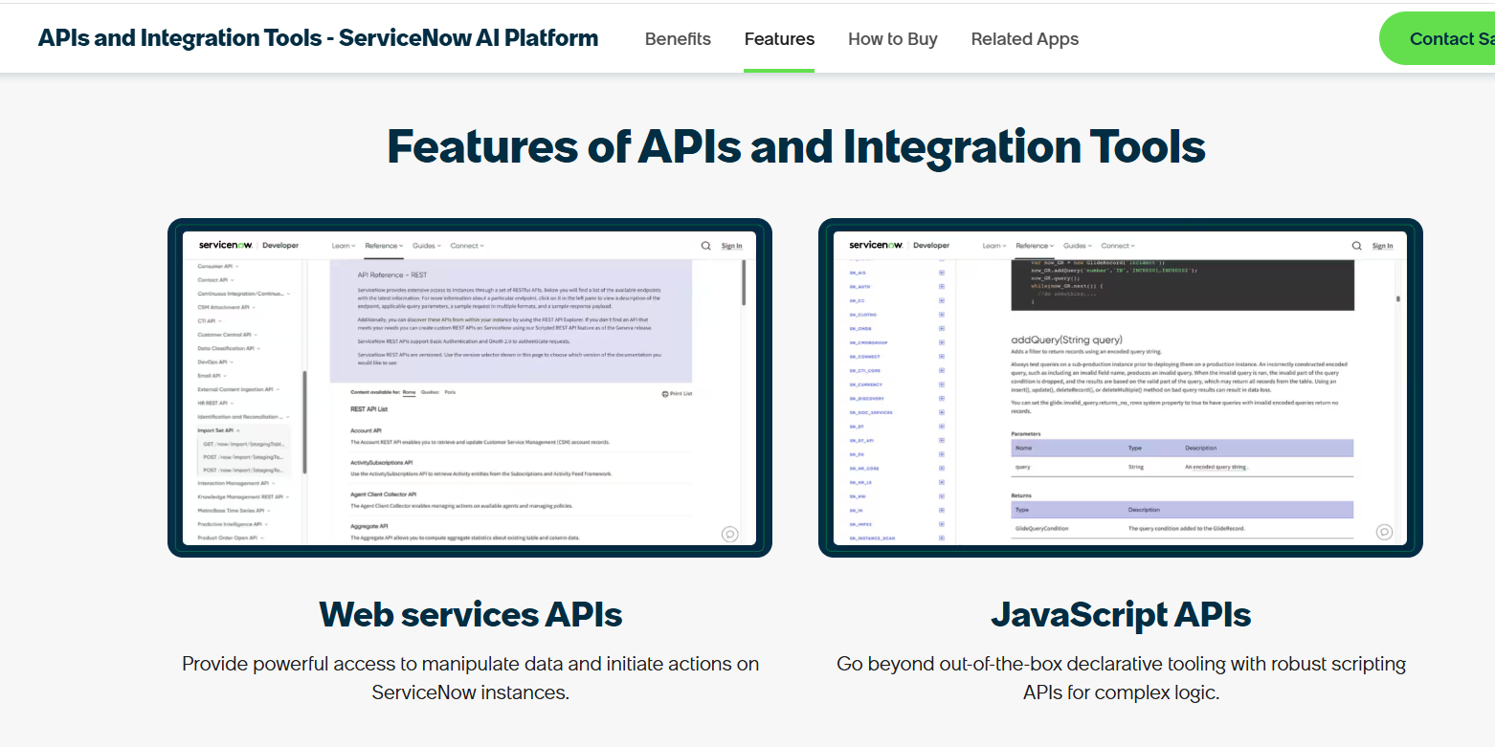This screenshot has height=747, width=1495.
Task: Click the 'Developer' label in Web services preview
Action: click(280, 246)
